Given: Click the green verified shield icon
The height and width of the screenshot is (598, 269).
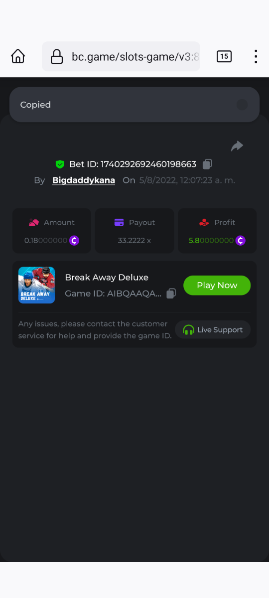Looking at the screenshot, I should pyautogui.click(x=60, y=164).
